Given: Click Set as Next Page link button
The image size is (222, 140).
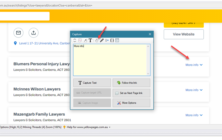Looking at the screenshot, I should point(131,93).
